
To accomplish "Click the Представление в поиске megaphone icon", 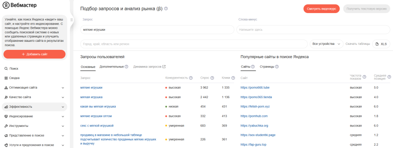I will point(6,135).
